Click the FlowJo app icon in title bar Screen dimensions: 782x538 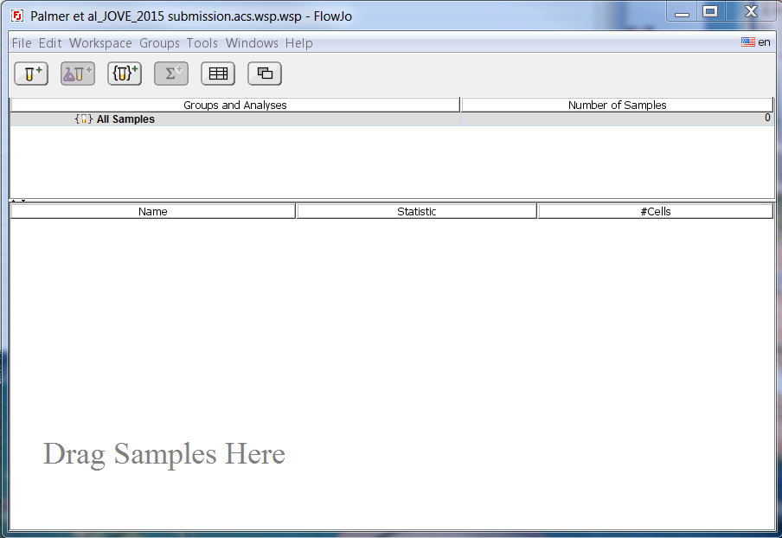point(17,16)
